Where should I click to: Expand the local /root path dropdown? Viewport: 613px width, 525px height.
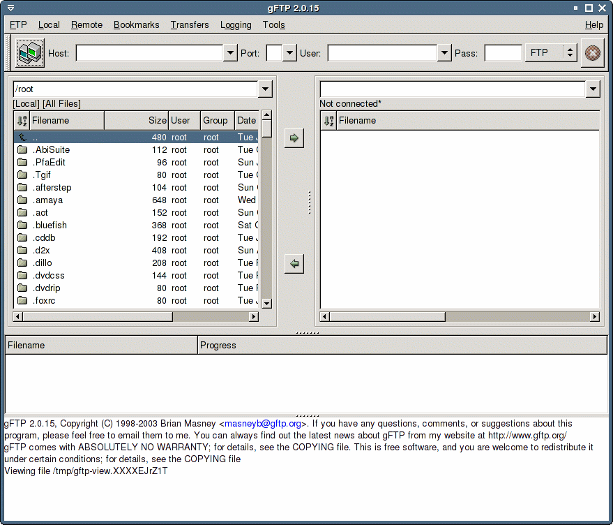[x=265, y=89]
